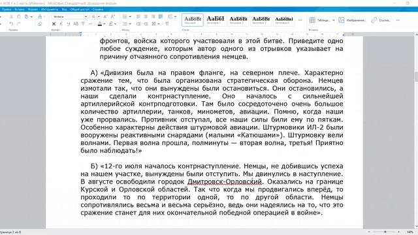Image resolution: width=418 pixels, height=235 pixels.
Task: Toggle underline (Ч) formatting
Action: pyautogui.click(x=68, y=23)
